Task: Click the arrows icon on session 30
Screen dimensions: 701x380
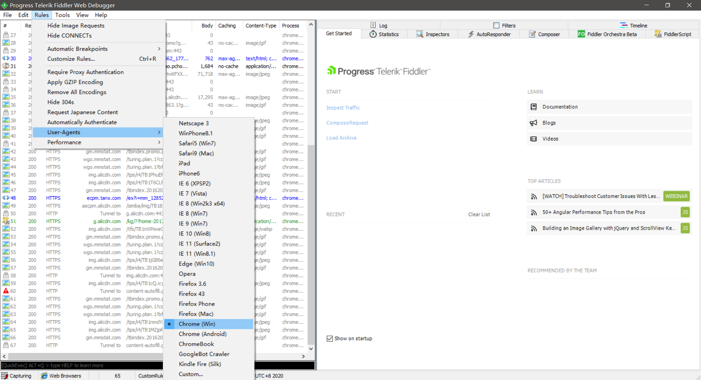Action: pos(6,58)
